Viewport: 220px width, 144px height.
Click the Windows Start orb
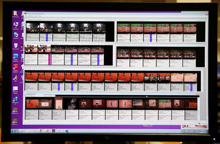click(x=14, y=131)
